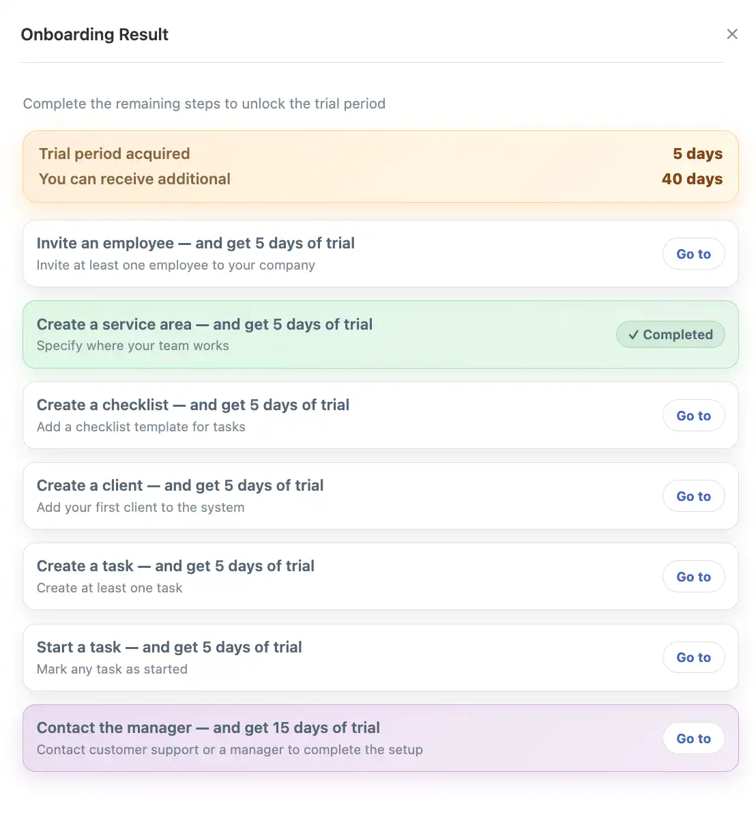Click the checkmark icon in the Completed badge
This screenshot has width=756, height=834.
click(x=634, y=334)
